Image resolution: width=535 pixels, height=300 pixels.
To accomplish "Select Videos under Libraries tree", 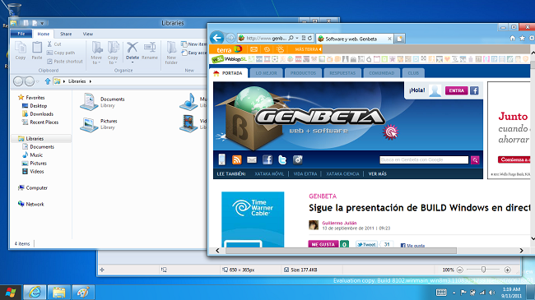I will (x=33, y=171).
